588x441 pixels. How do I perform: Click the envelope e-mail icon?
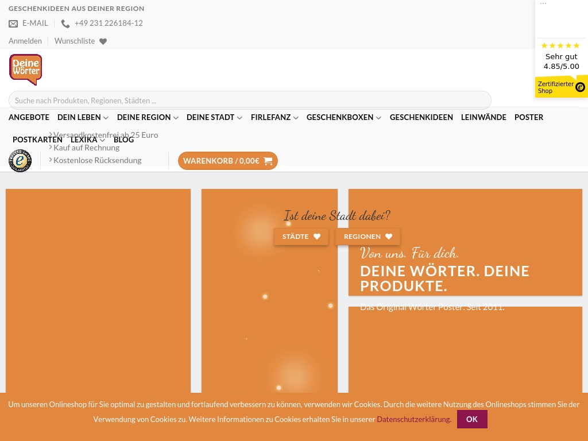point(13,24)
